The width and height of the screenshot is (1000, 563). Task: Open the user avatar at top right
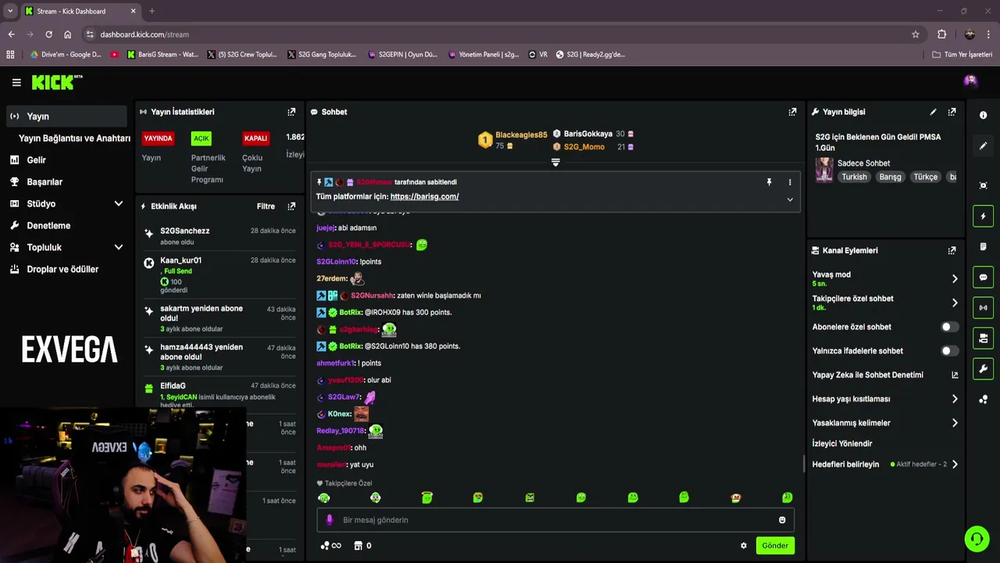click(x=970, y=81)
